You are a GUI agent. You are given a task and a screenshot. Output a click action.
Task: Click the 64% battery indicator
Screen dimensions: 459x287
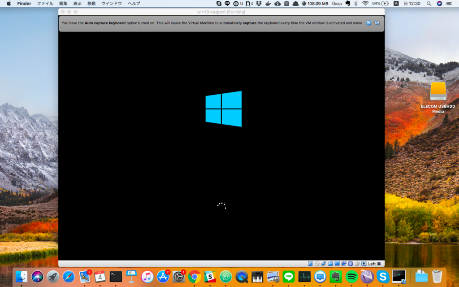point(380,4)
